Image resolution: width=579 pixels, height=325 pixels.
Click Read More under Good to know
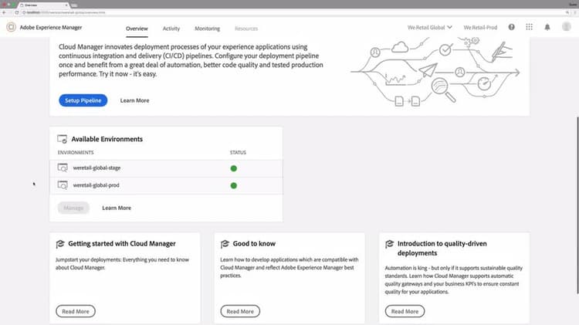240,311
